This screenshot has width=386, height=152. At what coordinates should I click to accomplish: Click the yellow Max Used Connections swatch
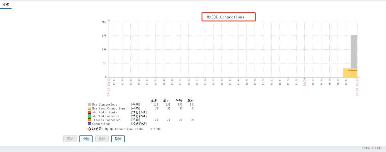89,108
